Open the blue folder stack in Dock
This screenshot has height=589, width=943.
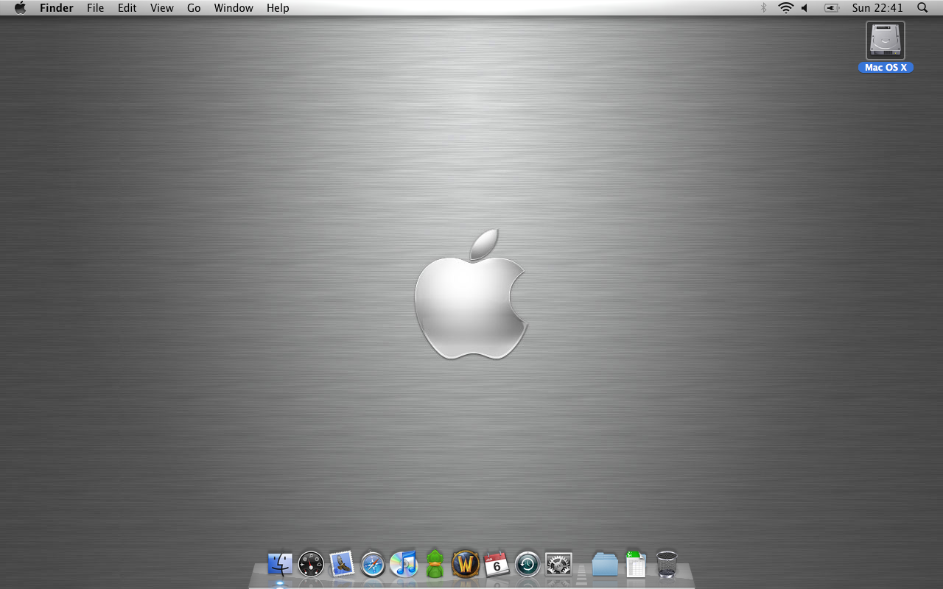[x=605, y=565]
